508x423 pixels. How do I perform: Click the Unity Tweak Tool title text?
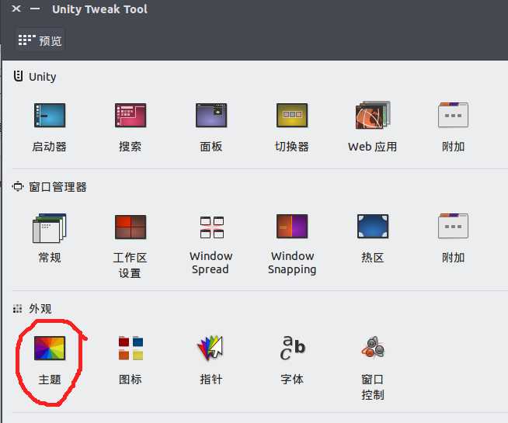[x=99, y=9]
